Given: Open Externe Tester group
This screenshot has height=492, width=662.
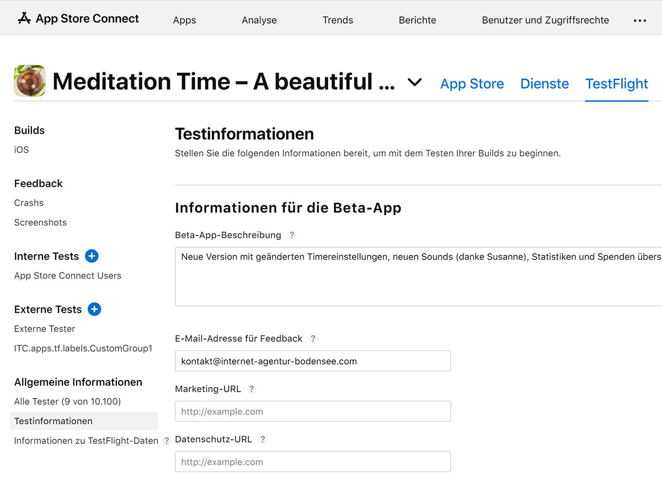Looking at the screenshot, I should (45, 329).
